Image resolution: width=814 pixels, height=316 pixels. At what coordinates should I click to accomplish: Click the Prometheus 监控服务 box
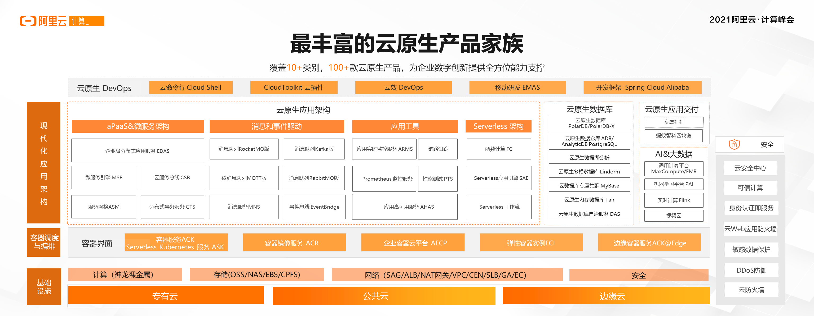(x=384, y=178)
